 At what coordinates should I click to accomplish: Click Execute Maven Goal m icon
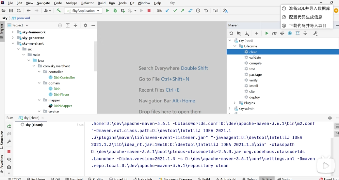click(x=274, y=33)
